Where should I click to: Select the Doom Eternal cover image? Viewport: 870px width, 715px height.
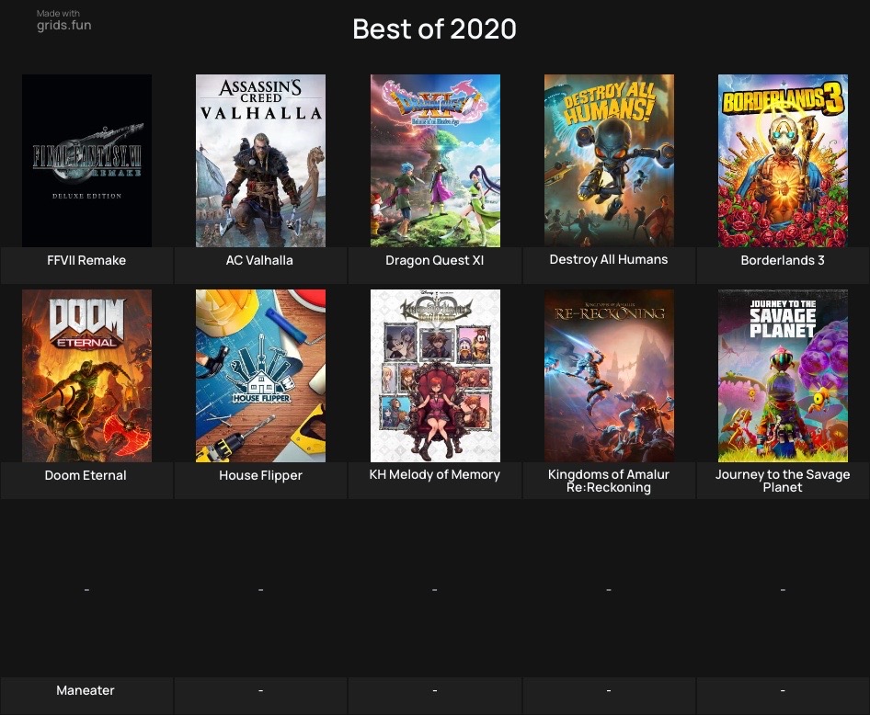(86, 376)
